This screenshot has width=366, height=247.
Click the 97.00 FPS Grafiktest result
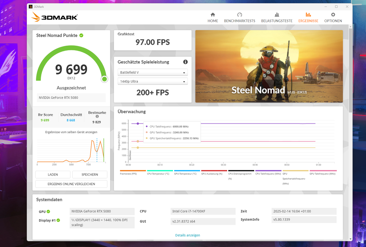(x=153, y=42)
